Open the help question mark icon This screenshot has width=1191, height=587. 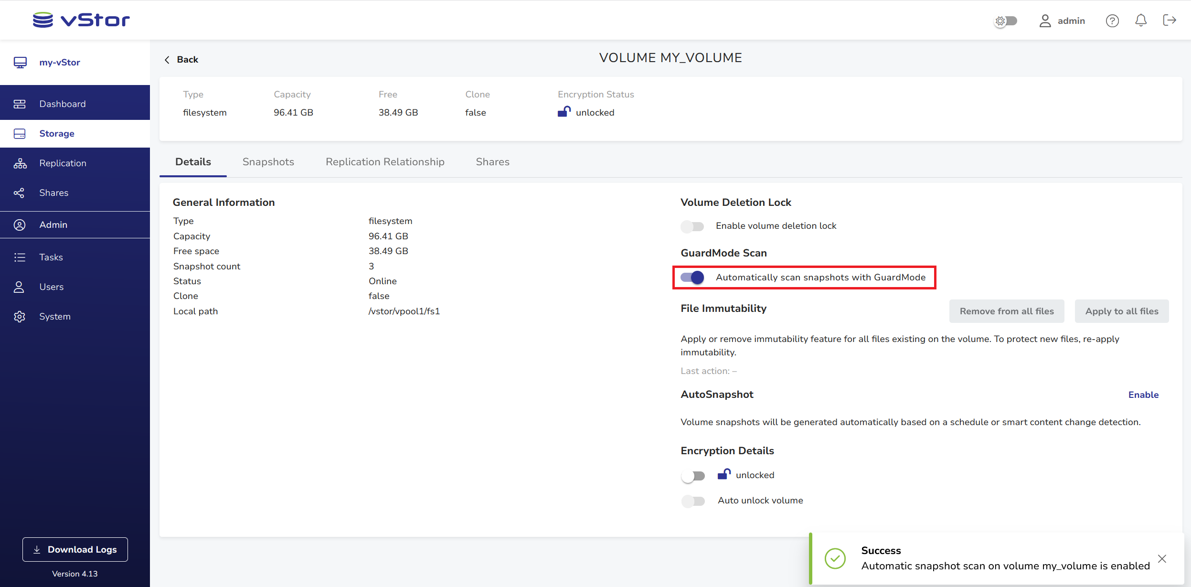point(1112,21)
